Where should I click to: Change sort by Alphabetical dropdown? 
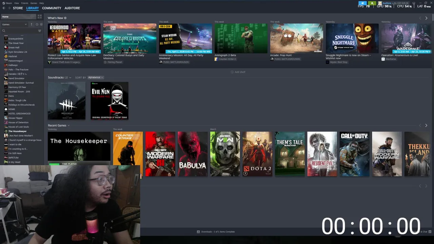(x=95, y=78)
